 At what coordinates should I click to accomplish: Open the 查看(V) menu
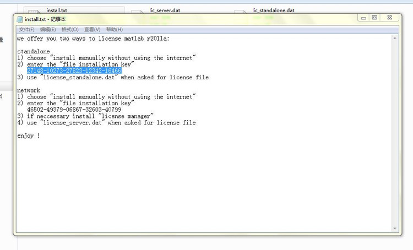click(x=92, y=30)
